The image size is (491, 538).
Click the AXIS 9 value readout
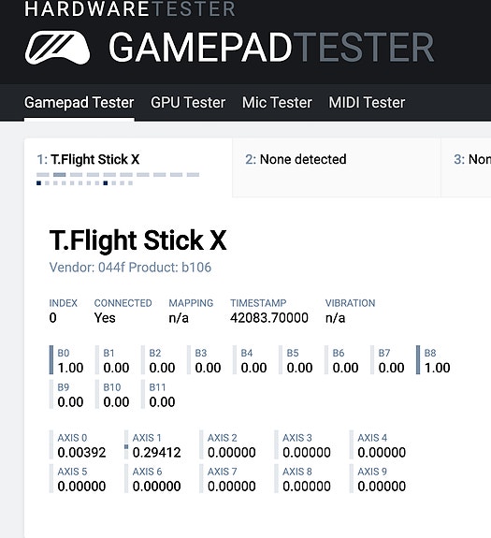[382, 487]
